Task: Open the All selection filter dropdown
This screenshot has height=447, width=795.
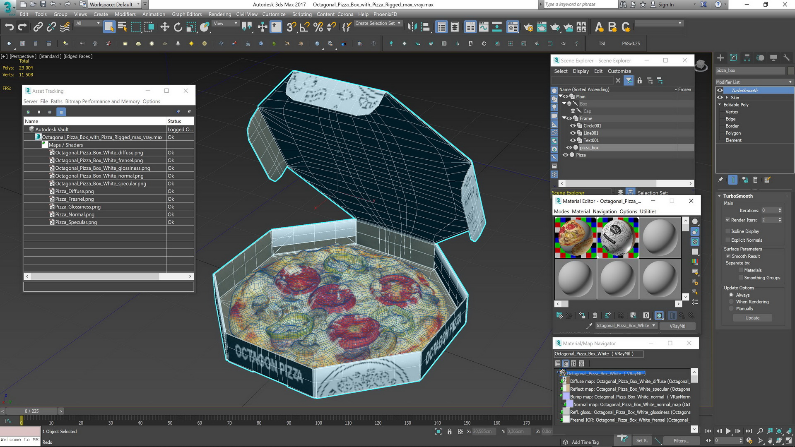Action: click(x=88, y=24)
